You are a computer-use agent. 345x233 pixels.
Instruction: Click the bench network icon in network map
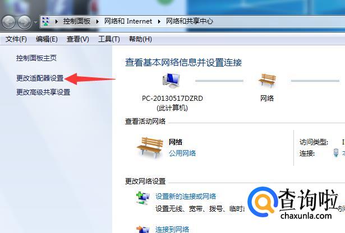point(267,81)
